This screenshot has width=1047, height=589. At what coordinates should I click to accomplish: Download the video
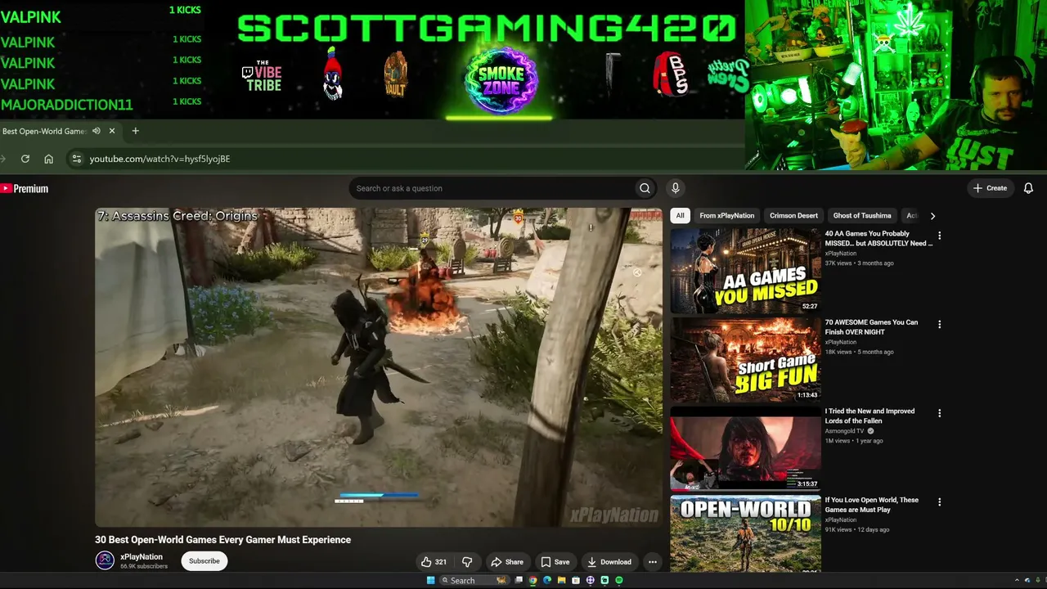[609, 562]
